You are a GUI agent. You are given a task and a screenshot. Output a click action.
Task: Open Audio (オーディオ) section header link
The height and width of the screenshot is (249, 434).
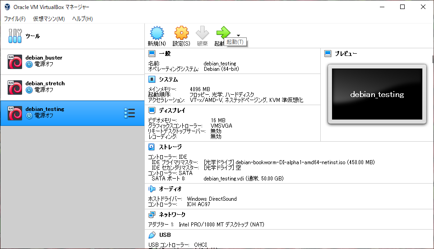point(170,189)
